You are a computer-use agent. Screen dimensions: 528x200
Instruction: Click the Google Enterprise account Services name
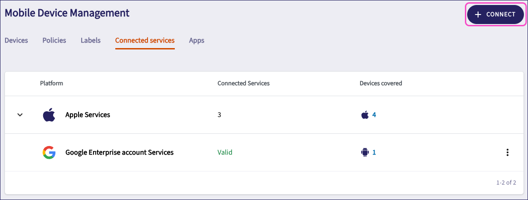click(119, 152)
